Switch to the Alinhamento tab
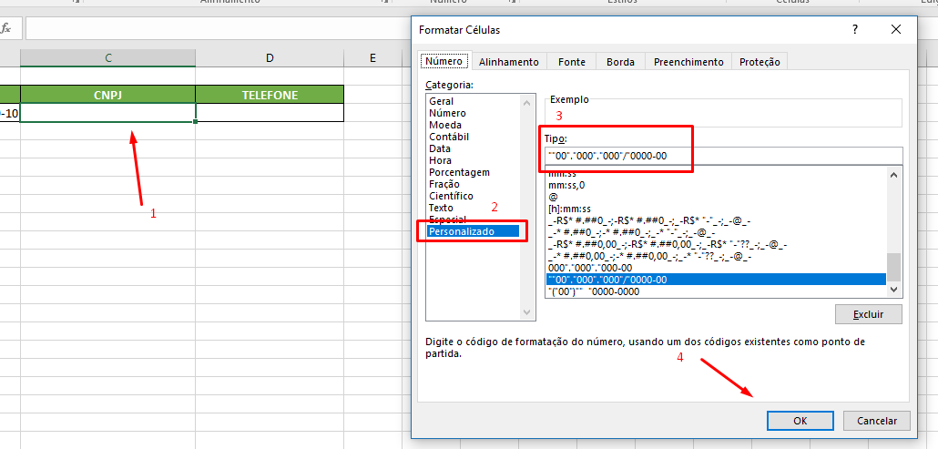 [508, 62]
